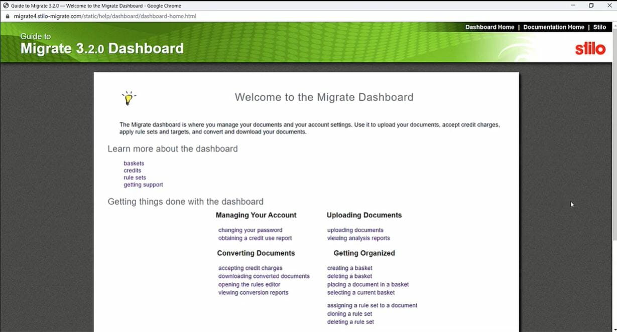Click the Stilo logo in the banner
This screenshot has height=332, width=617.
coord(590,49)
